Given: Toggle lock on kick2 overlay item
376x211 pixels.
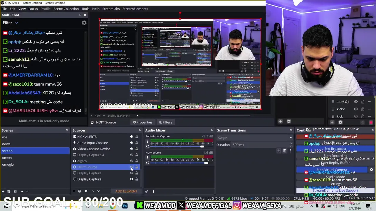Looking at the screenshot, I should (363, 109).
